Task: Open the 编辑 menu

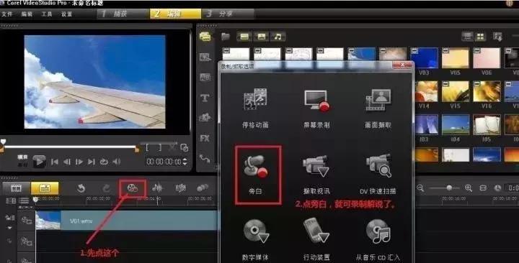Action: click(27, 14)
